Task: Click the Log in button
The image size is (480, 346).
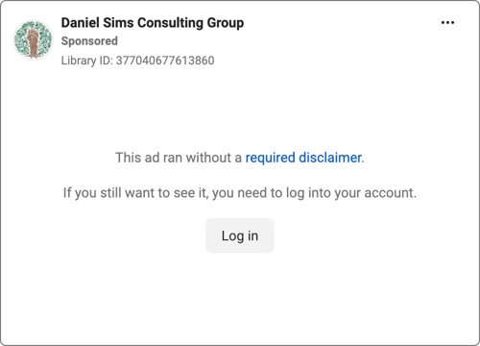Action: coord(240,235)
